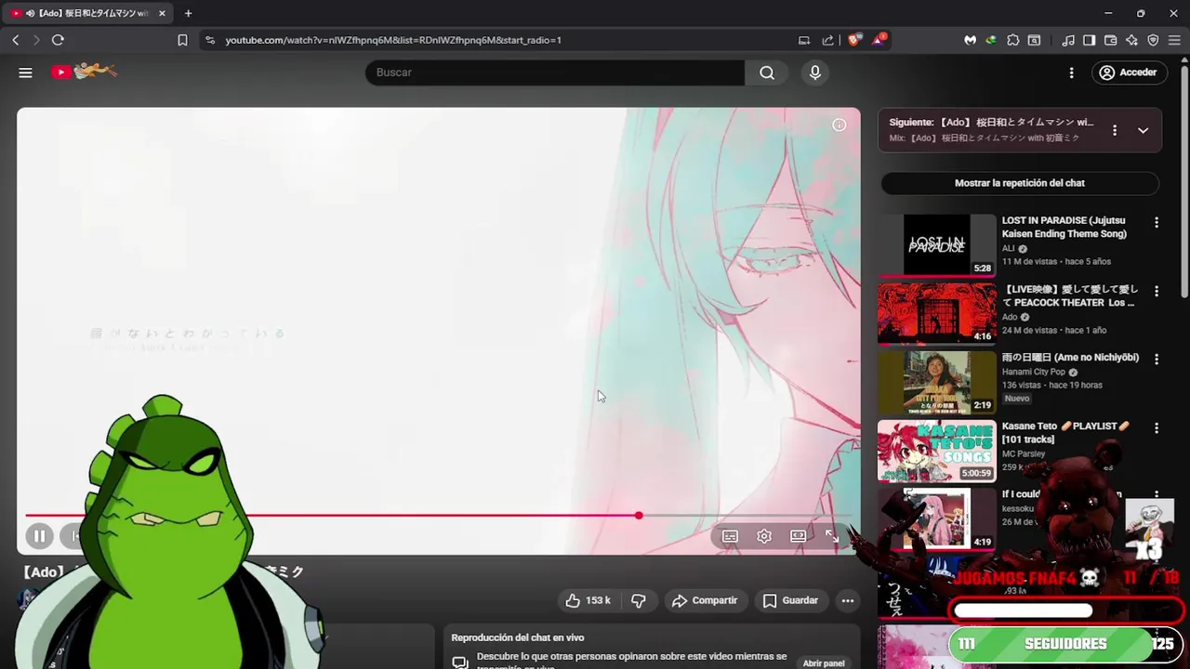Reload the page
This screenshot has height=669, width=1190.
point(58,40)
